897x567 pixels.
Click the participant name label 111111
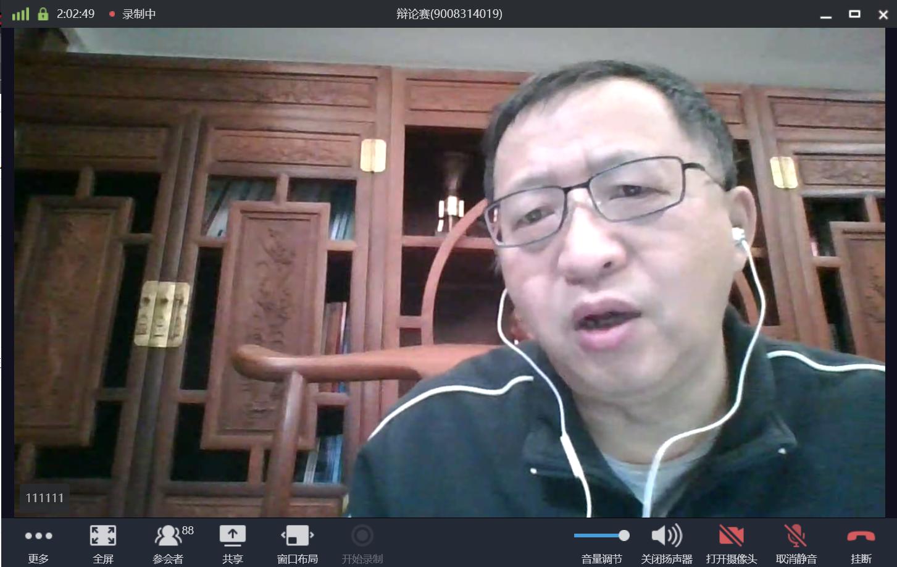tap(44, 498)
